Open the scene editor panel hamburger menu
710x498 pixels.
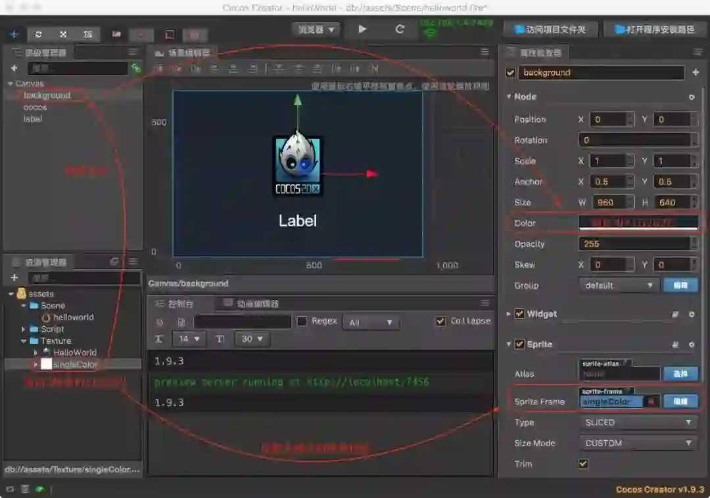[485, 52]
